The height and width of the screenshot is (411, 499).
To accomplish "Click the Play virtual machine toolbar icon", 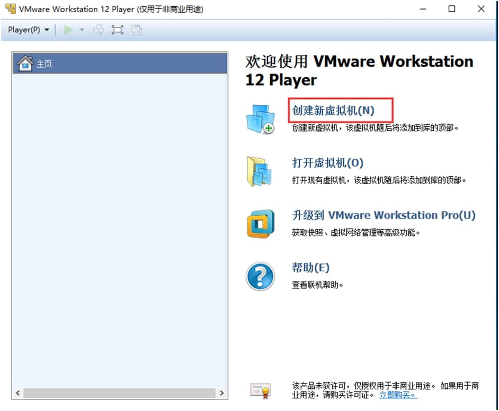I will [x=69, y=30].
